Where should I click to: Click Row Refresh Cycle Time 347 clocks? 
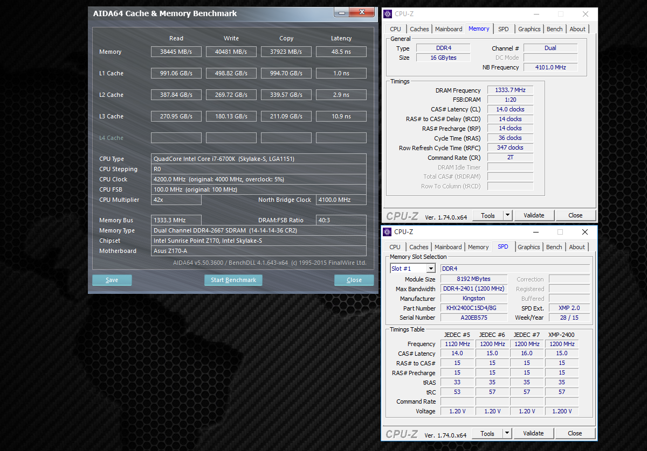[x=510, y=147]
